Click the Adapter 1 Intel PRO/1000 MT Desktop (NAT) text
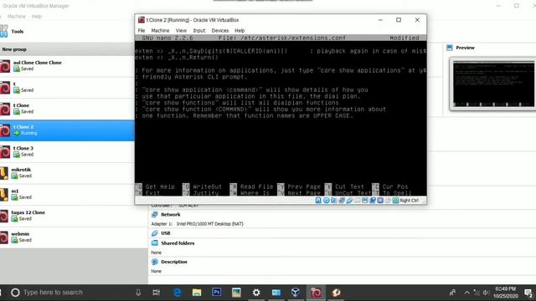536x301 pixels. (x=198, y=224)
